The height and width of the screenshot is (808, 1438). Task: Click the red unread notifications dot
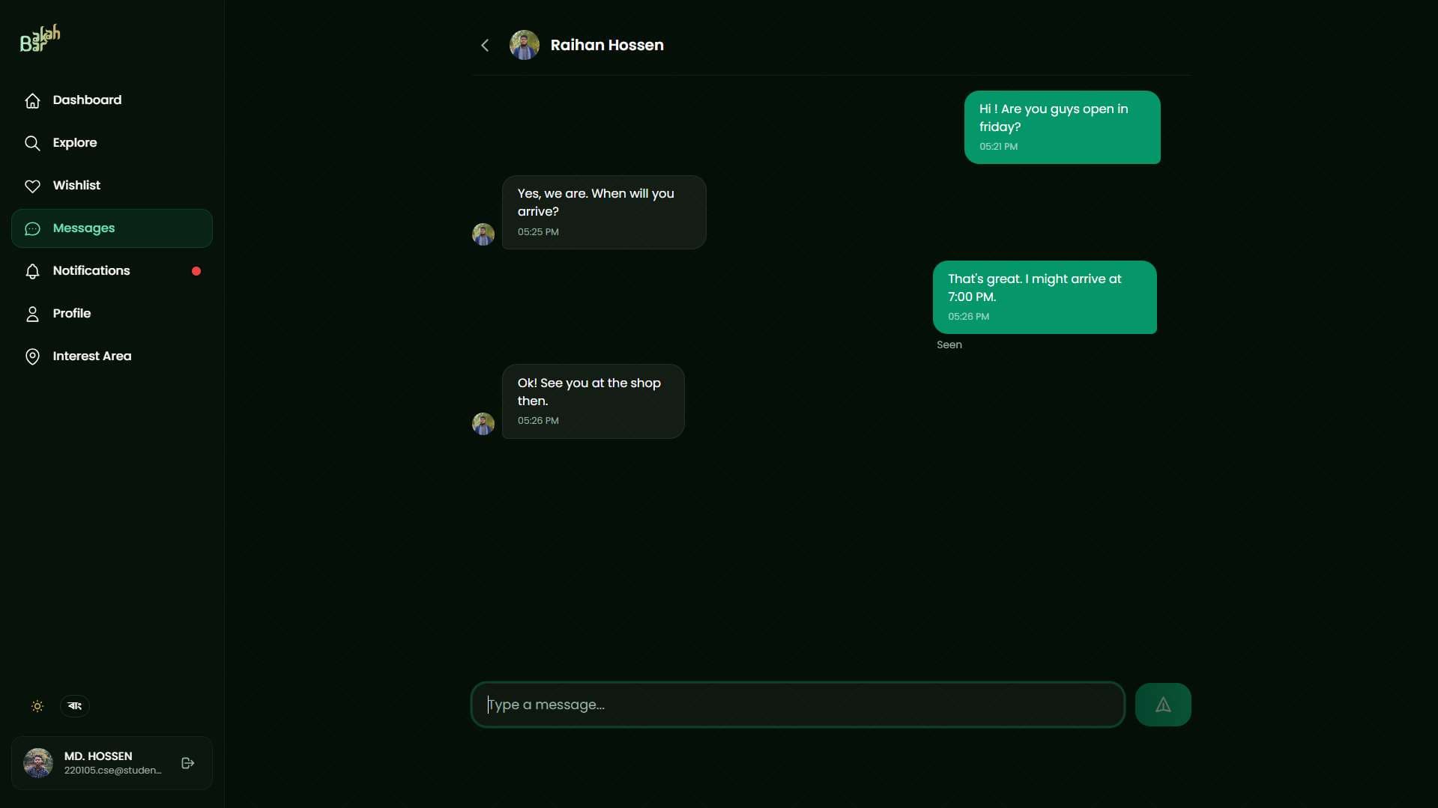point(196,271)
